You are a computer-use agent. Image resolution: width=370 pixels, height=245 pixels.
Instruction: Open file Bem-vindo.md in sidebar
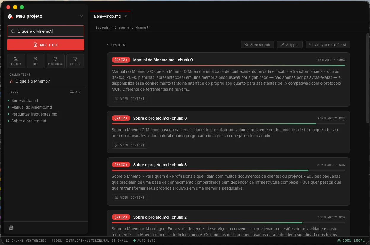pyautogui.click(x=25, y=100)
